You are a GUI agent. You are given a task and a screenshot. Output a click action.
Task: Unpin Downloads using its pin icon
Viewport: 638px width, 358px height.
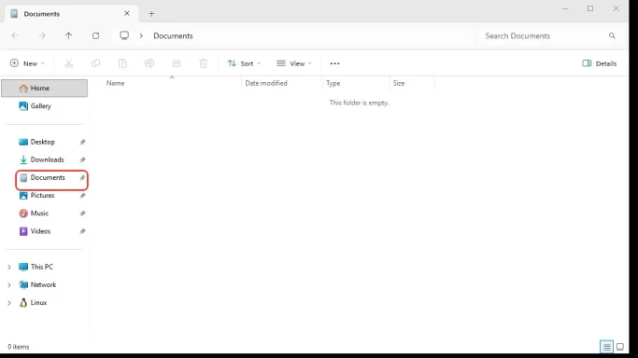point(82,160)
